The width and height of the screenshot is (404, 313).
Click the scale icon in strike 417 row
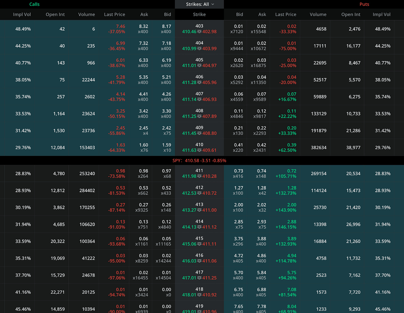tap(199, 278)
